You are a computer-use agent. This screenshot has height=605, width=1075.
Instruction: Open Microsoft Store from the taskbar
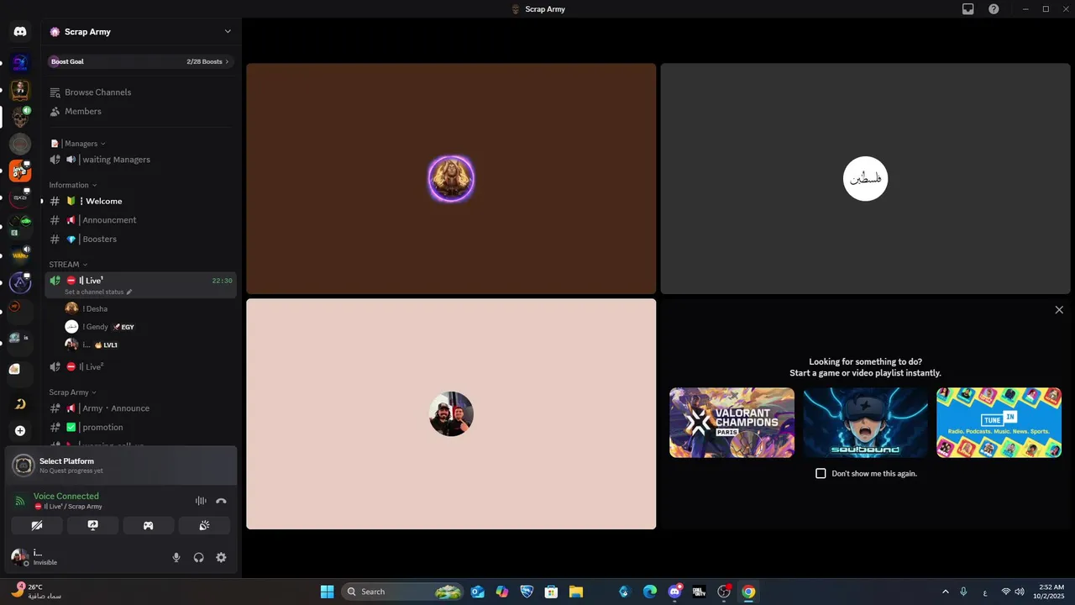click(x=551, y=592)
